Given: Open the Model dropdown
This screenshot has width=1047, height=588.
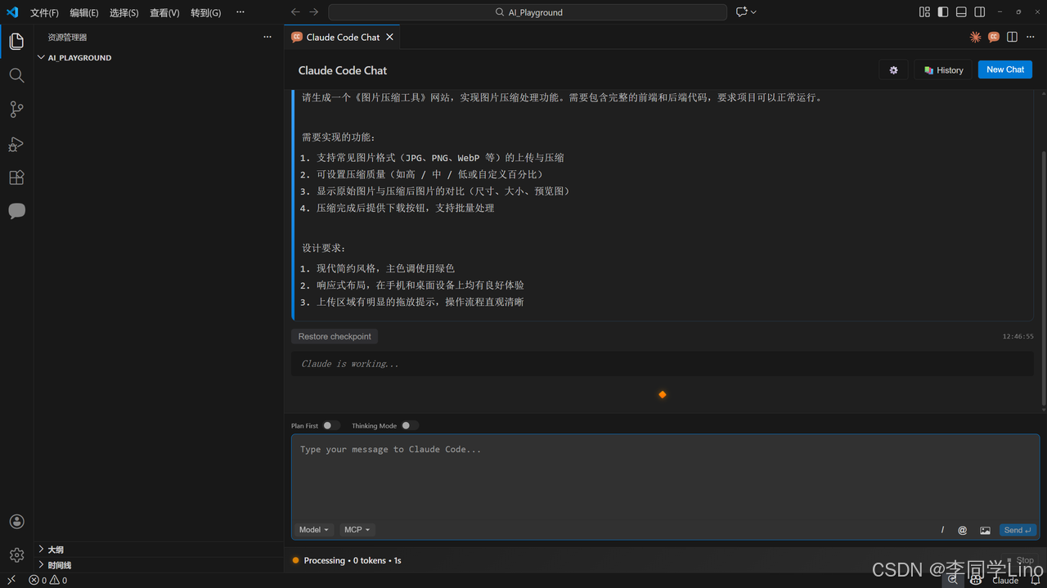Looking at the screenshot, I should [x=313, y=530].
